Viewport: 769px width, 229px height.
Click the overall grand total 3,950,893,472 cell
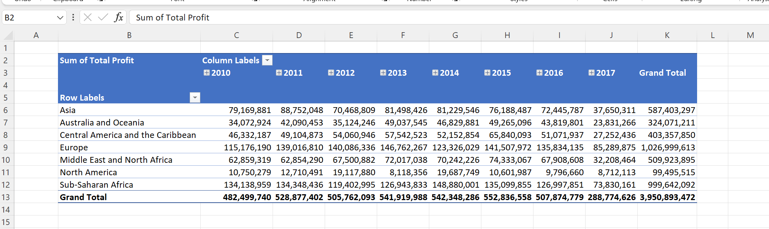667,197
